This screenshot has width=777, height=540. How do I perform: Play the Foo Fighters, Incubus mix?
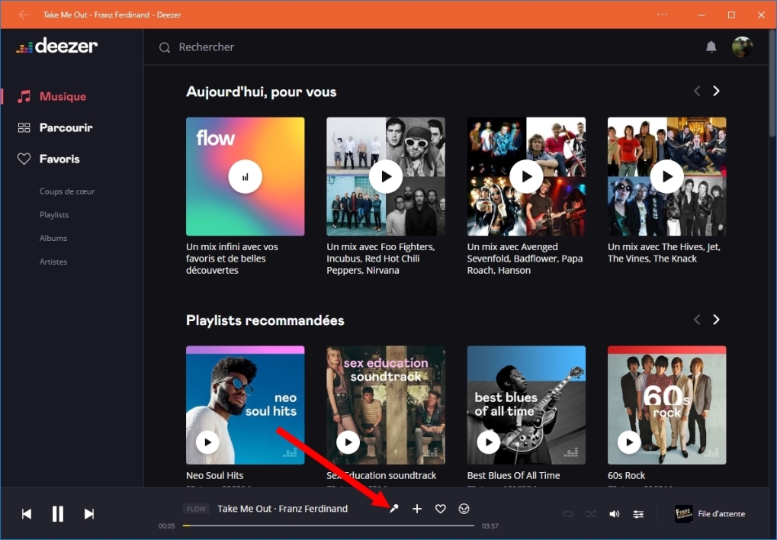386,176
